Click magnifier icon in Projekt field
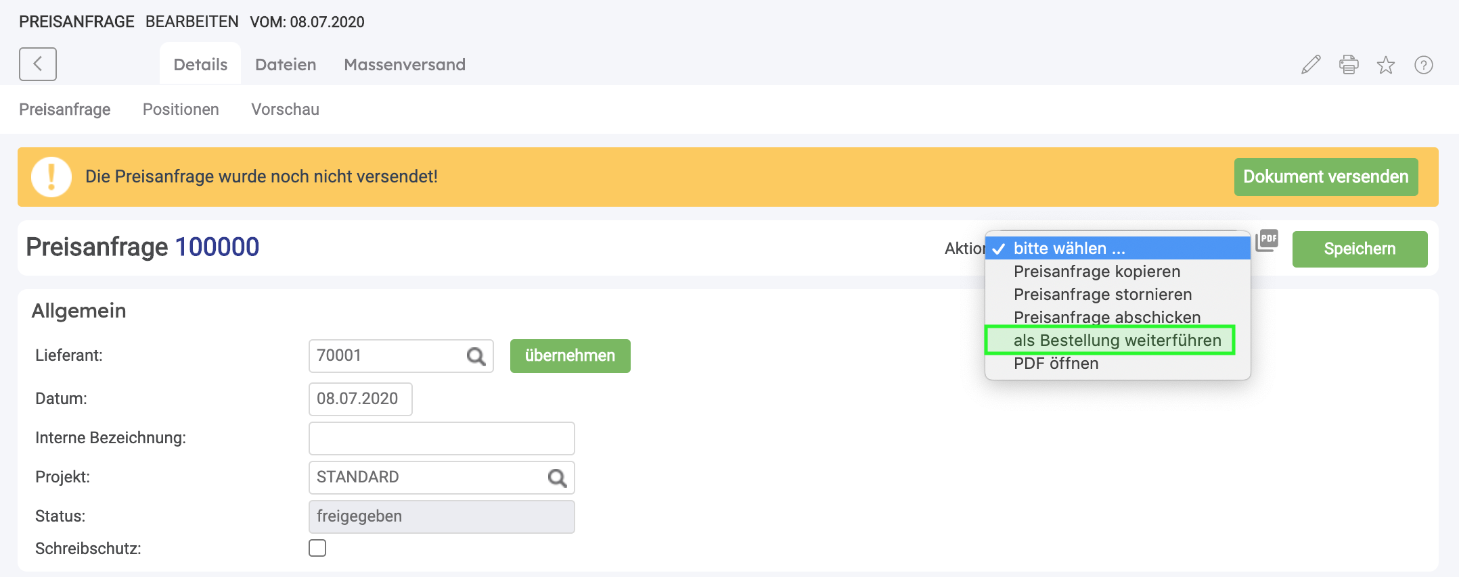The image size is (1459, 577). tap(557, 478)
